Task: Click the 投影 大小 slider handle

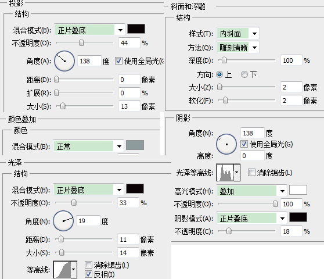Action: pyautogui.click(x=63, y=106)
